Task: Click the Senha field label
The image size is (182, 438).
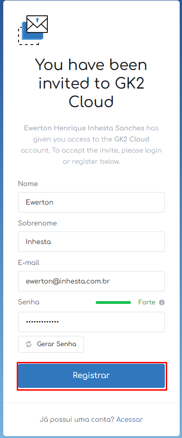Action: coord(28,302)
